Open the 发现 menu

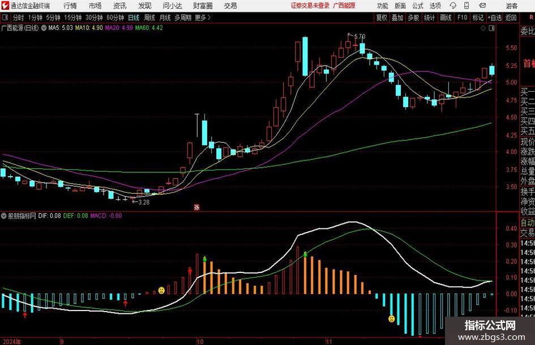pyautogui.click(x=145, y=6)
